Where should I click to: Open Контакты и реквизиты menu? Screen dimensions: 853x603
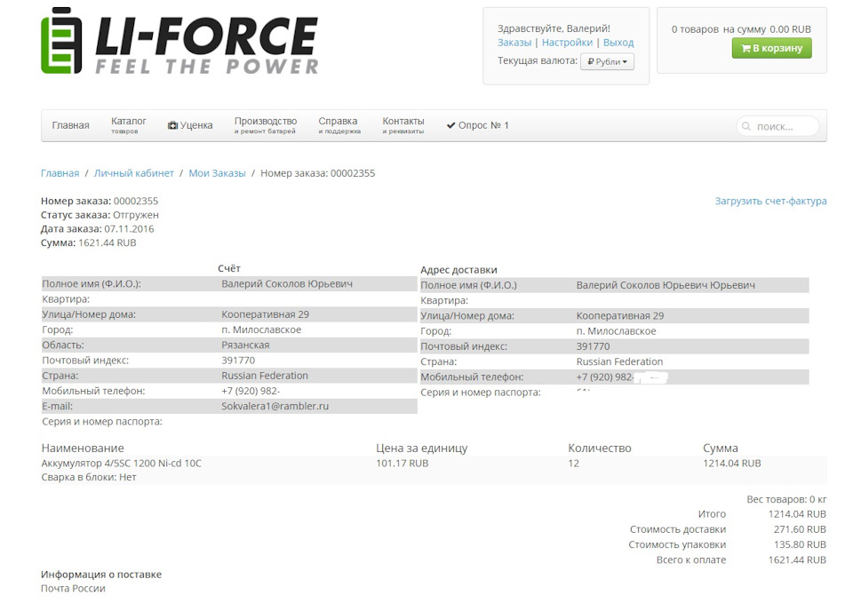[403, 125]
